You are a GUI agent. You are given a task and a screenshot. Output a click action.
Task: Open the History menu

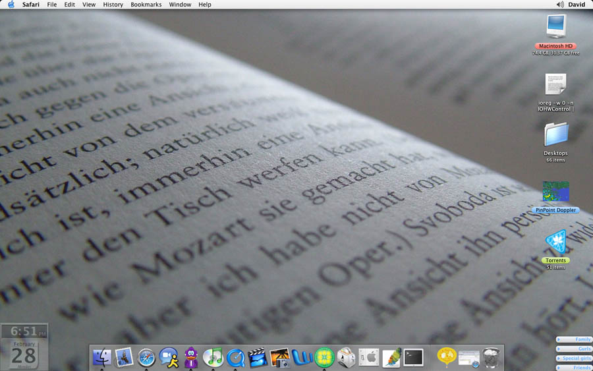[x=113, y=5]
